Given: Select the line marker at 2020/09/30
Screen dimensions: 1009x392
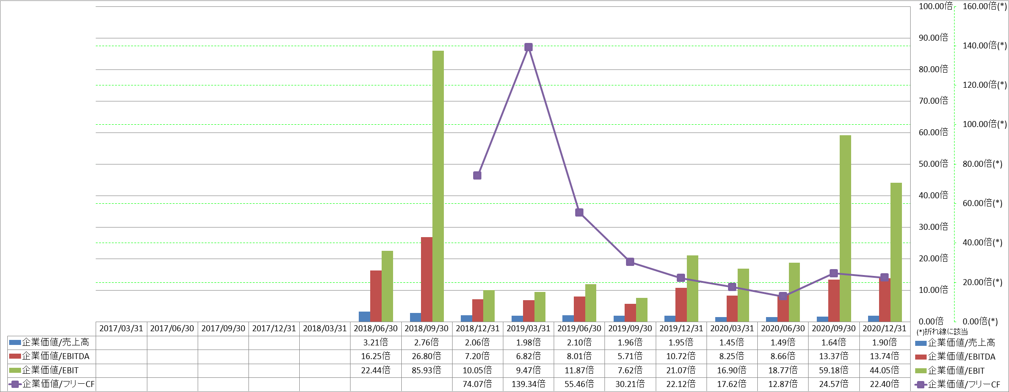Looking at the screenshot, I should [834, 273].
